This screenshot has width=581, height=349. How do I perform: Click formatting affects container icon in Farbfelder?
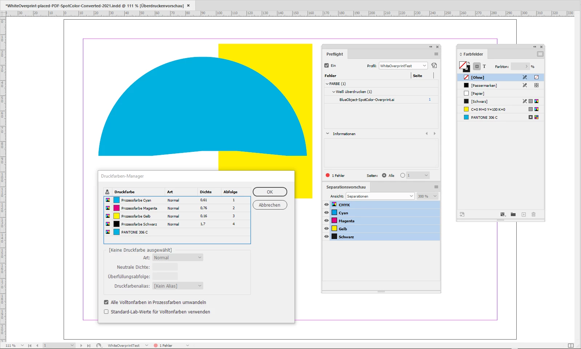click(477, 66)
